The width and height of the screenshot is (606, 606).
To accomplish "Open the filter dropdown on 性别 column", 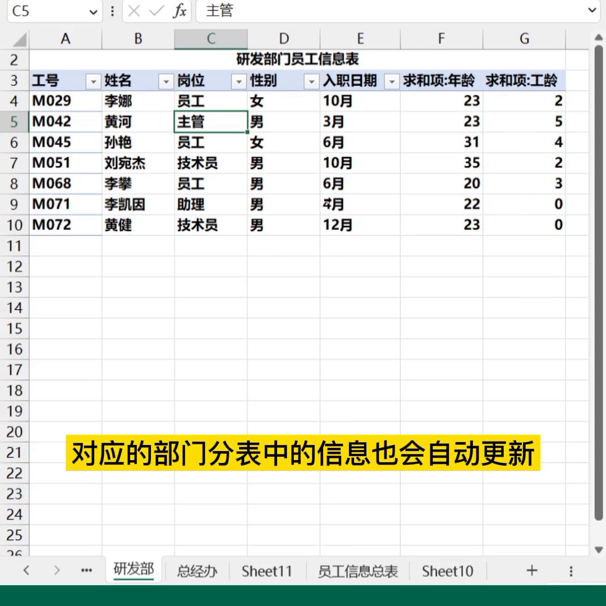I will click(311, 81).
